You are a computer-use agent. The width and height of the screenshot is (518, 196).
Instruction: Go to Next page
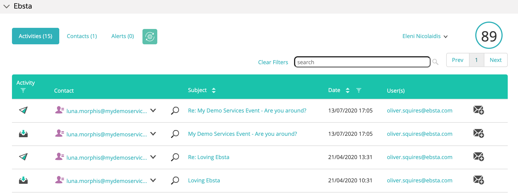495,60
